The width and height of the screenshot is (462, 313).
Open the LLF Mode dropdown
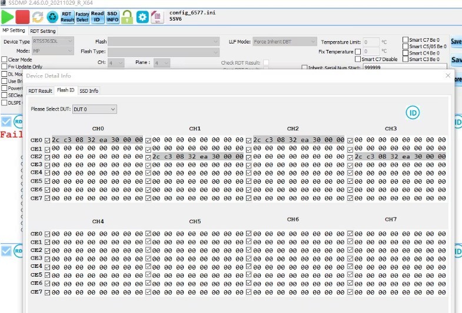(285, 42)
